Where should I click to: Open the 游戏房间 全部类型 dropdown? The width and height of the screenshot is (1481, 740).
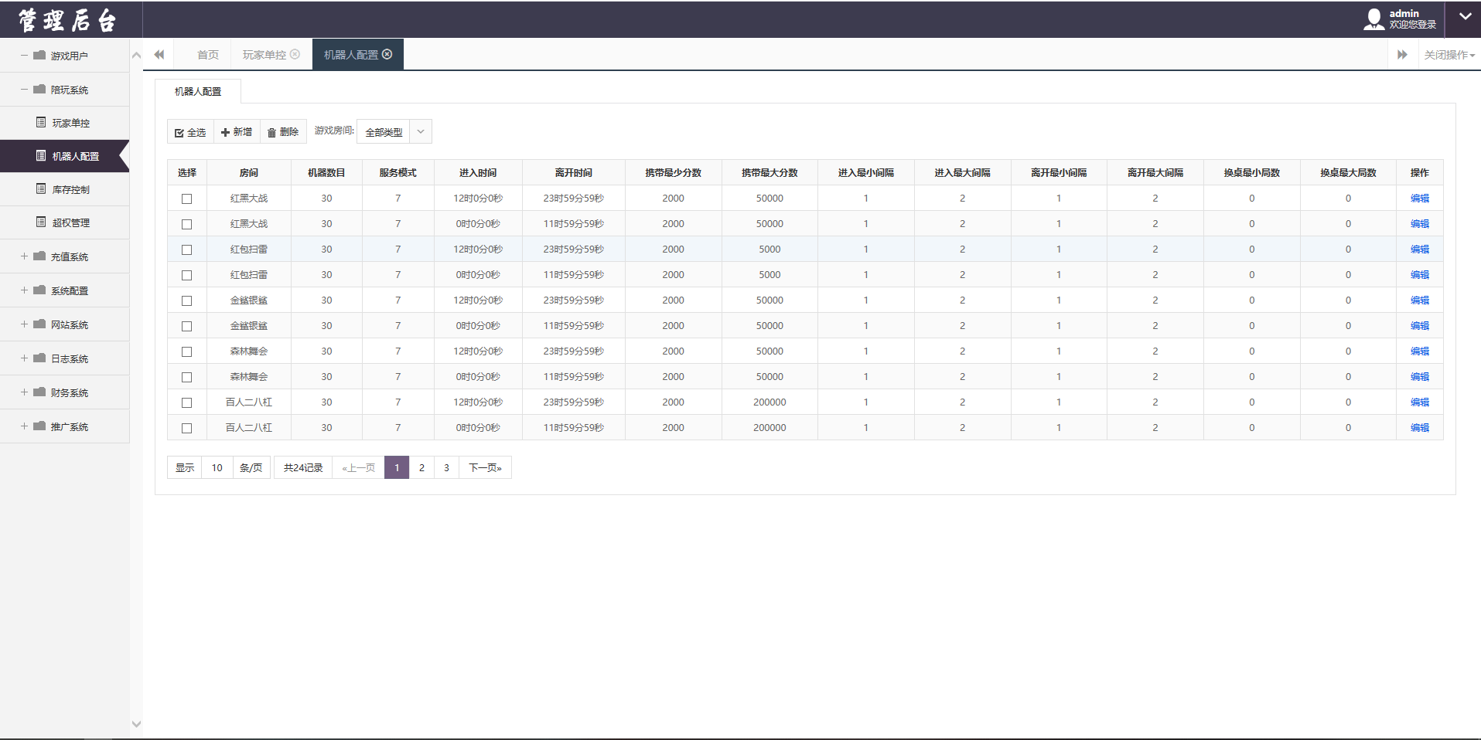click(x=394, y=132)
